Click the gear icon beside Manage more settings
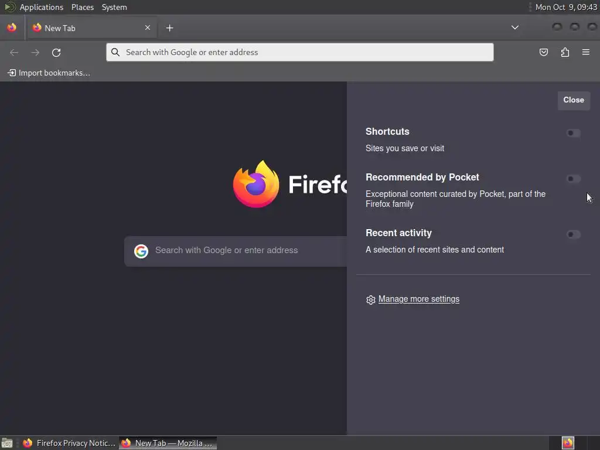 (370, 299)
